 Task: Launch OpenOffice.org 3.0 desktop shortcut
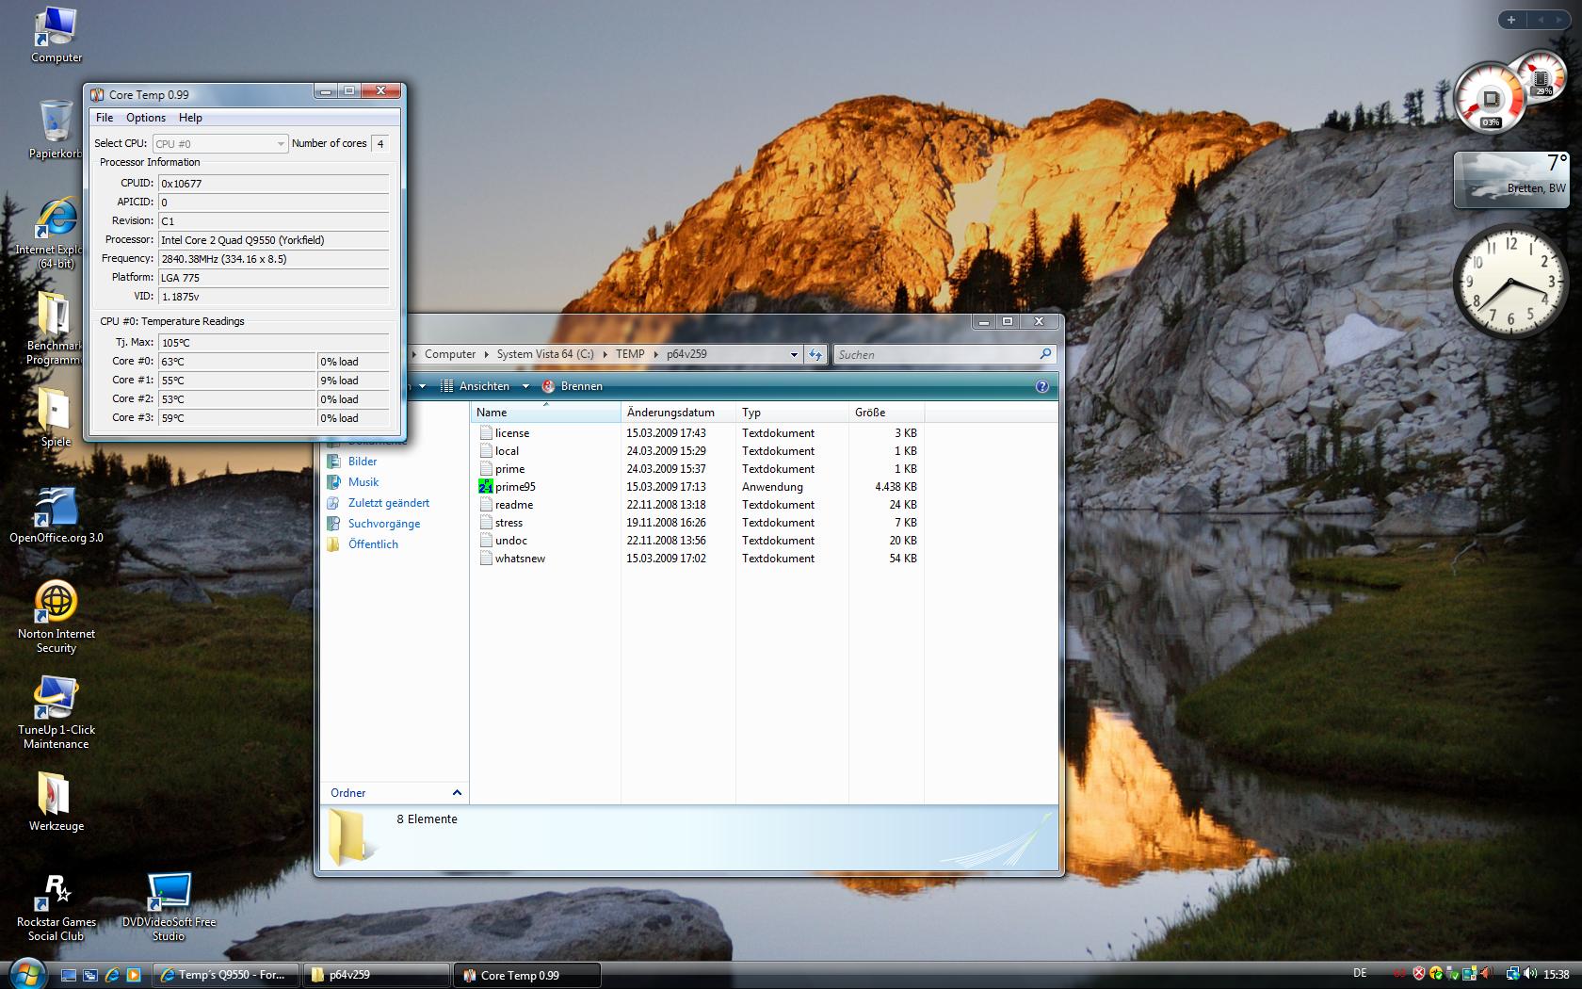coord(56,515)
